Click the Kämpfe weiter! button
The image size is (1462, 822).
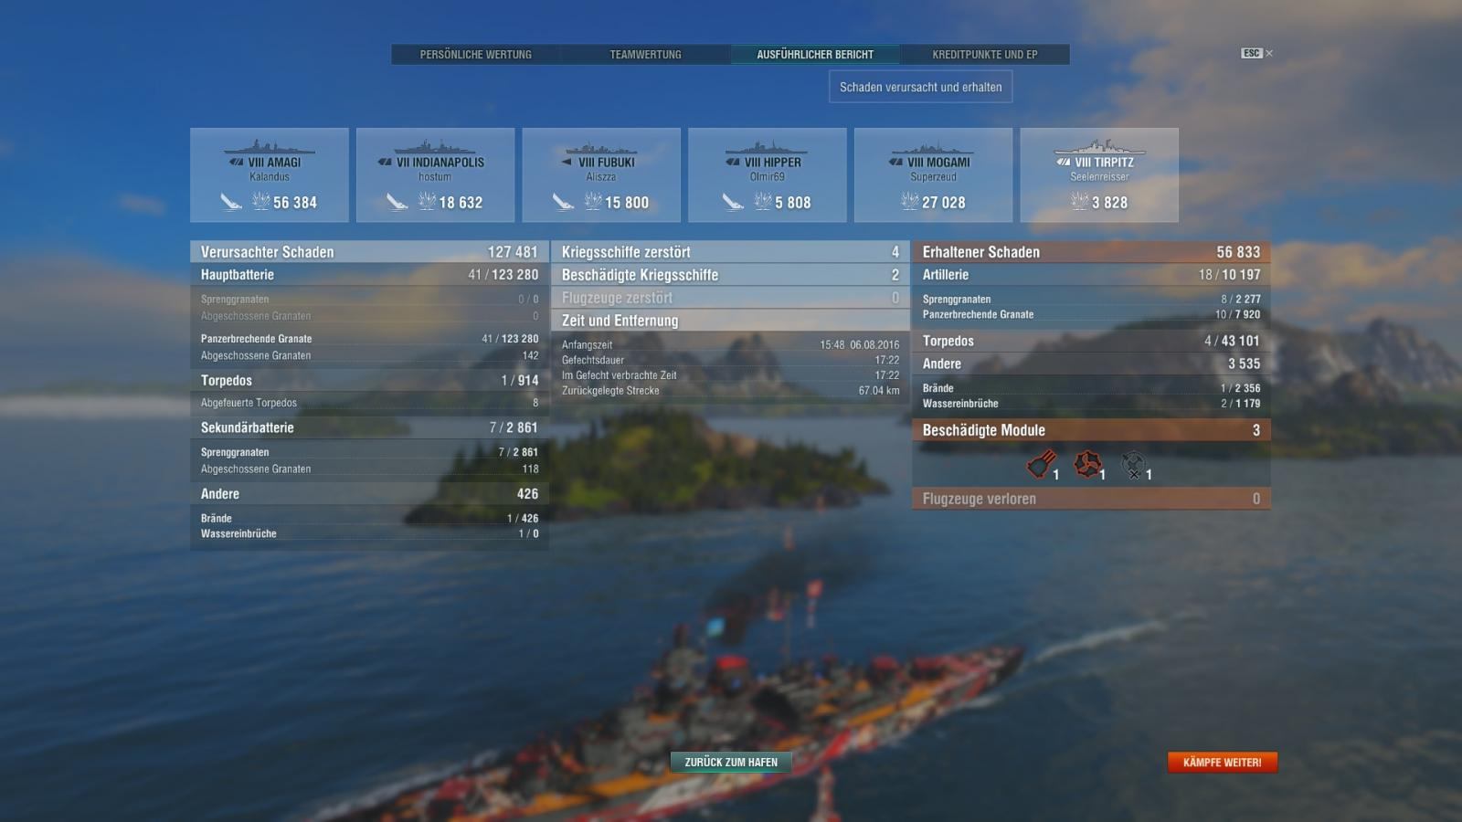tap(1222, 762)
